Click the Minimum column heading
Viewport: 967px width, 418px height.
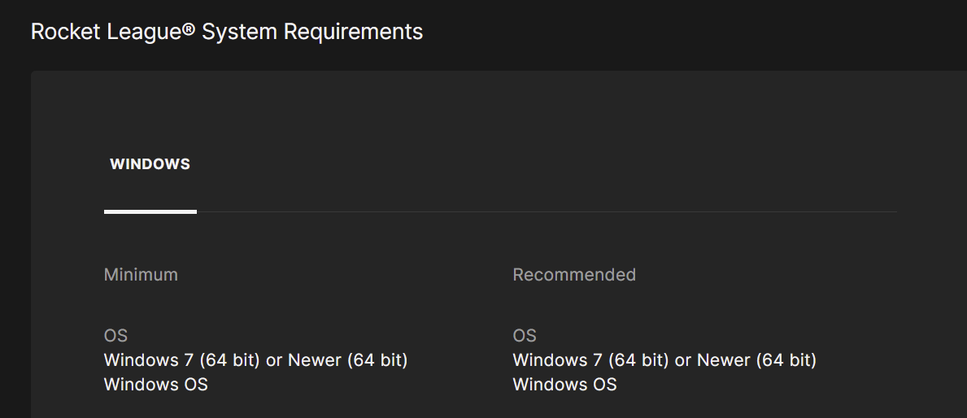click(141, 275)
